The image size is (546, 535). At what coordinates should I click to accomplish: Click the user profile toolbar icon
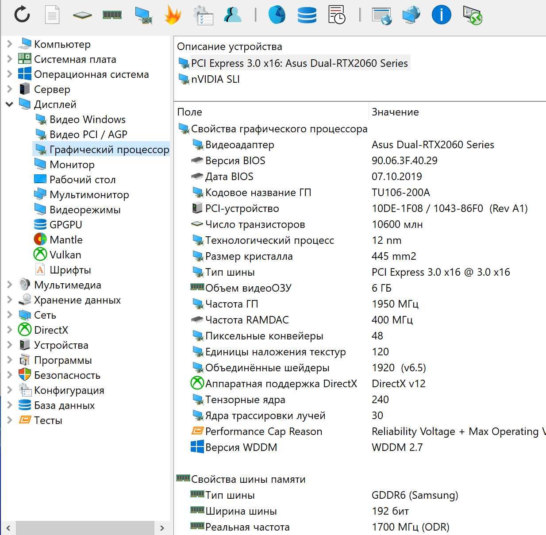point(233,15)
